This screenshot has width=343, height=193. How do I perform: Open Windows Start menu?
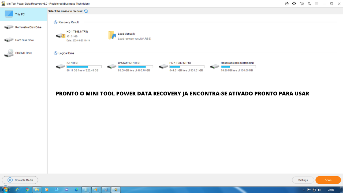(5, 190)
